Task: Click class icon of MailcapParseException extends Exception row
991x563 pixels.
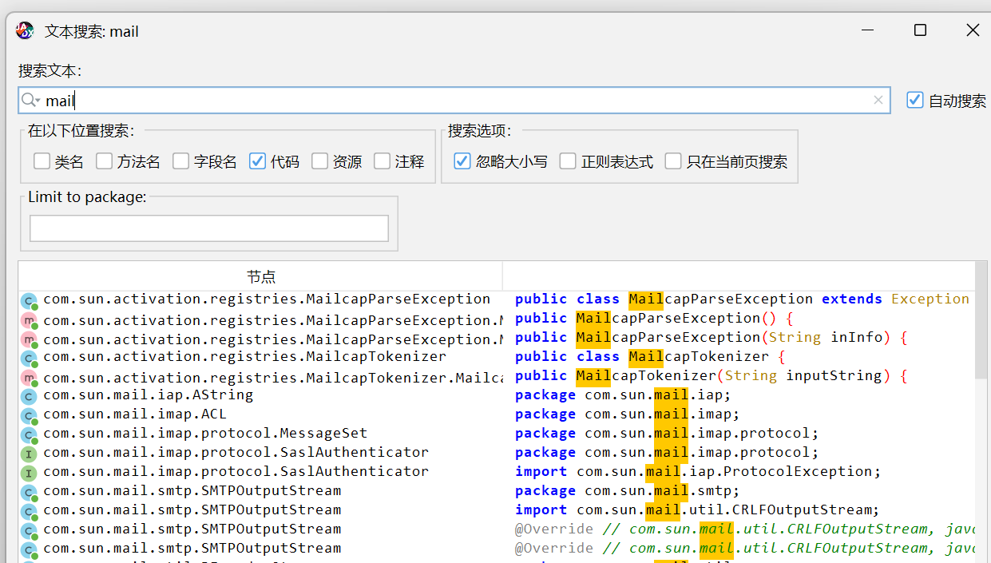Action: click(29, 302)
